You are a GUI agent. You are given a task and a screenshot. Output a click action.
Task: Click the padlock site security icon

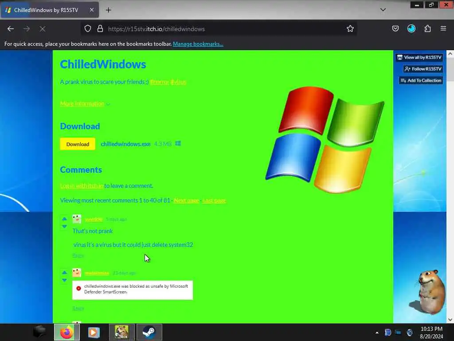(100, 29)
